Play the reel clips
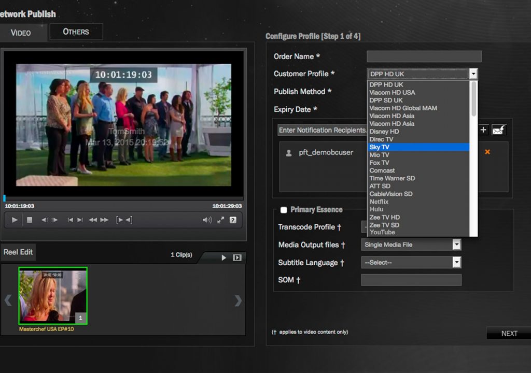 click(x=223, y=257)
